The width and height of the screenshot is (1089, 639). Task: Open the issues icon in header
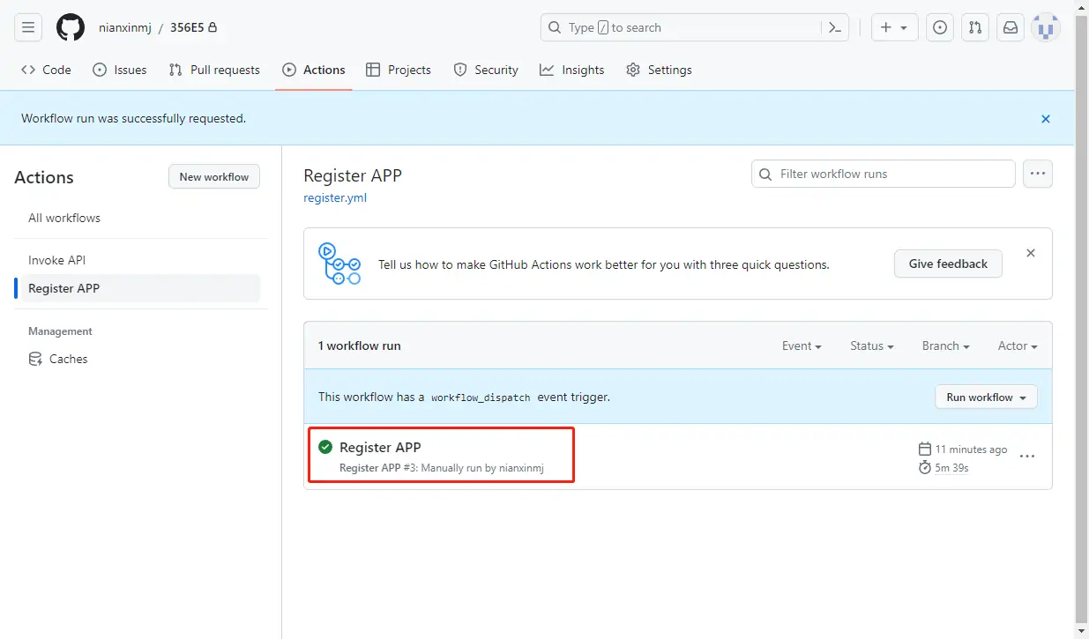(x=941, y=27)
